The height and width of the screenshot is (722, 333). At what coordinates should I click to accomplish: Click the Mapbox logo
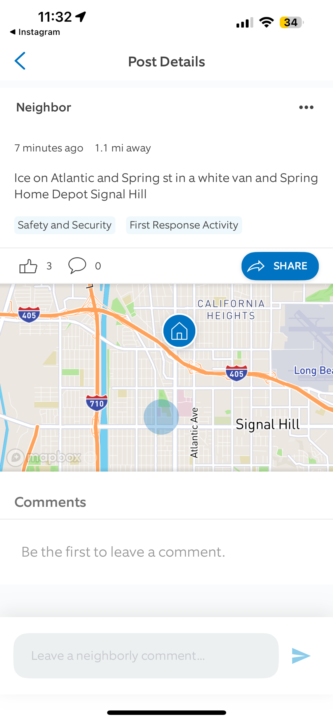click(44, 457)
